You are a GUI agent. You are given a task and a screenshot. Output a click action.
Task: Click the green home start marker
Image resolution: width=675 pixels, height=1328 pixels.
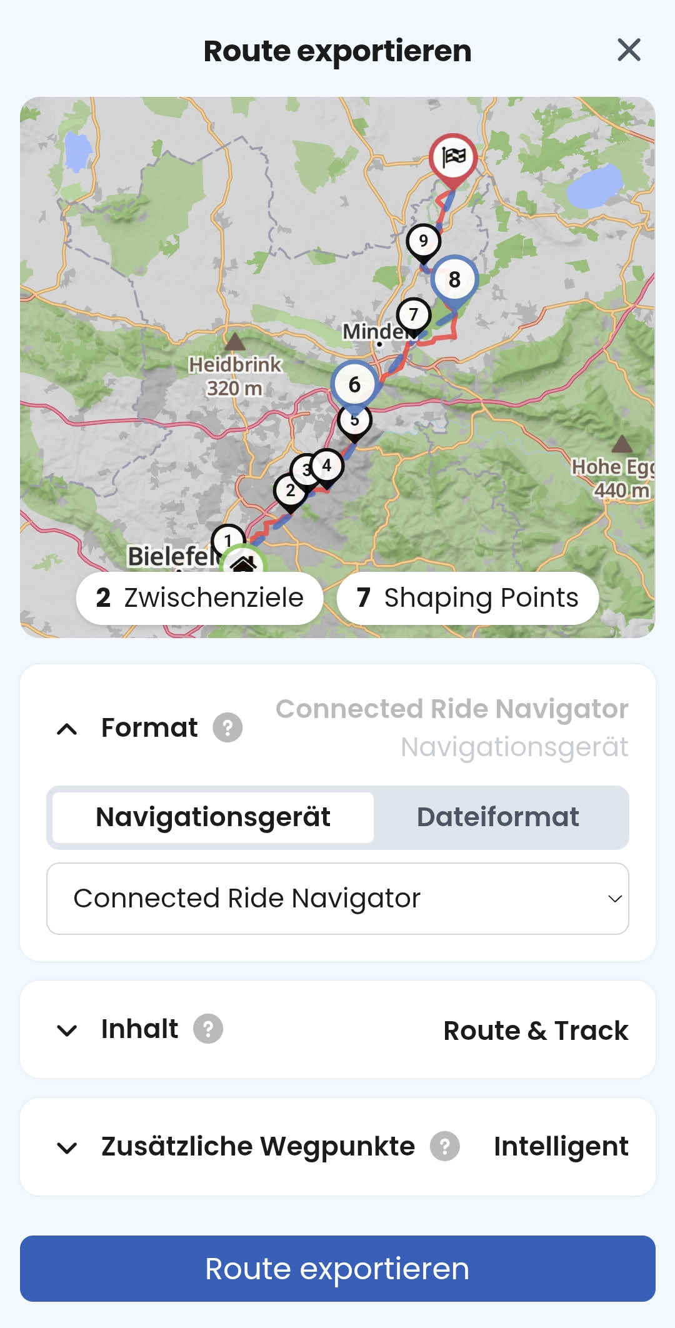tap(244, 561)
